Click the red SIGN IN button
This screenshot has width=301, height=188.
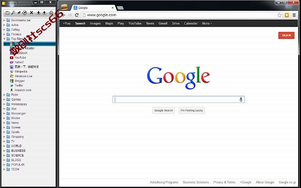286,35
